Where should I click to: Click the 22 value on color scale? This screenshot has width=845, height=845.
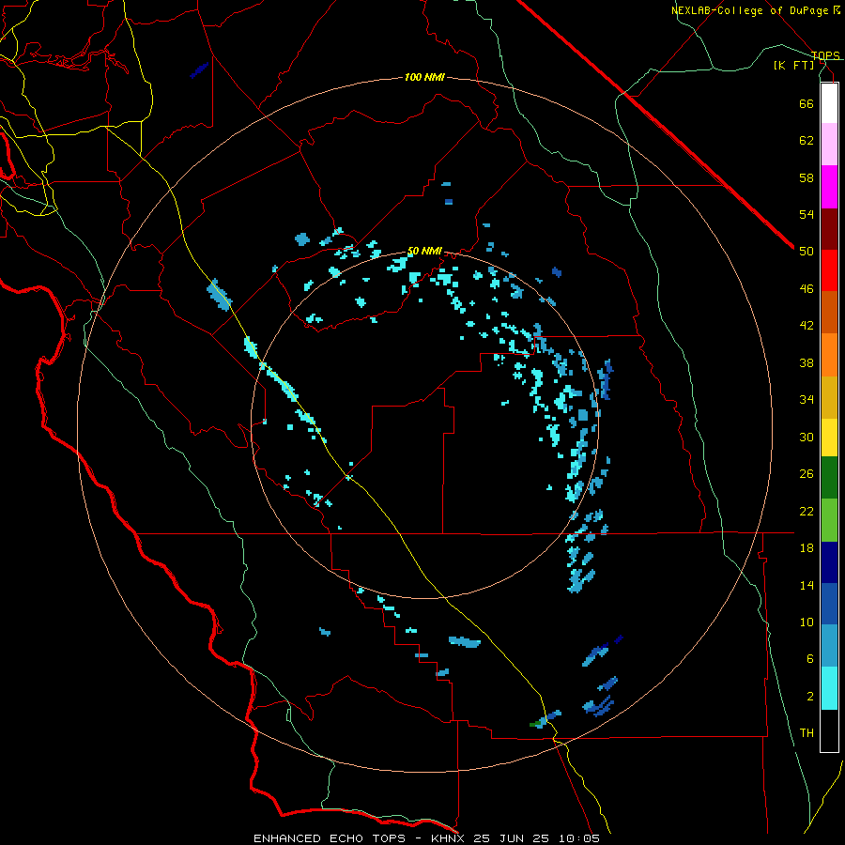(x=807, y=511)
